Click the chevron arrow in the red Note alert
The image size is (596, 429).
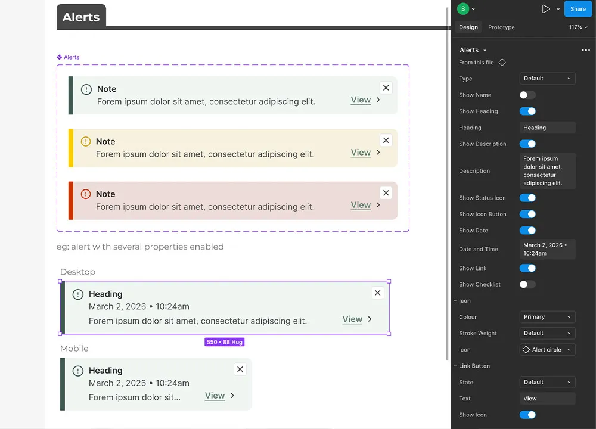pyautogui.click(x=378, y=205)
